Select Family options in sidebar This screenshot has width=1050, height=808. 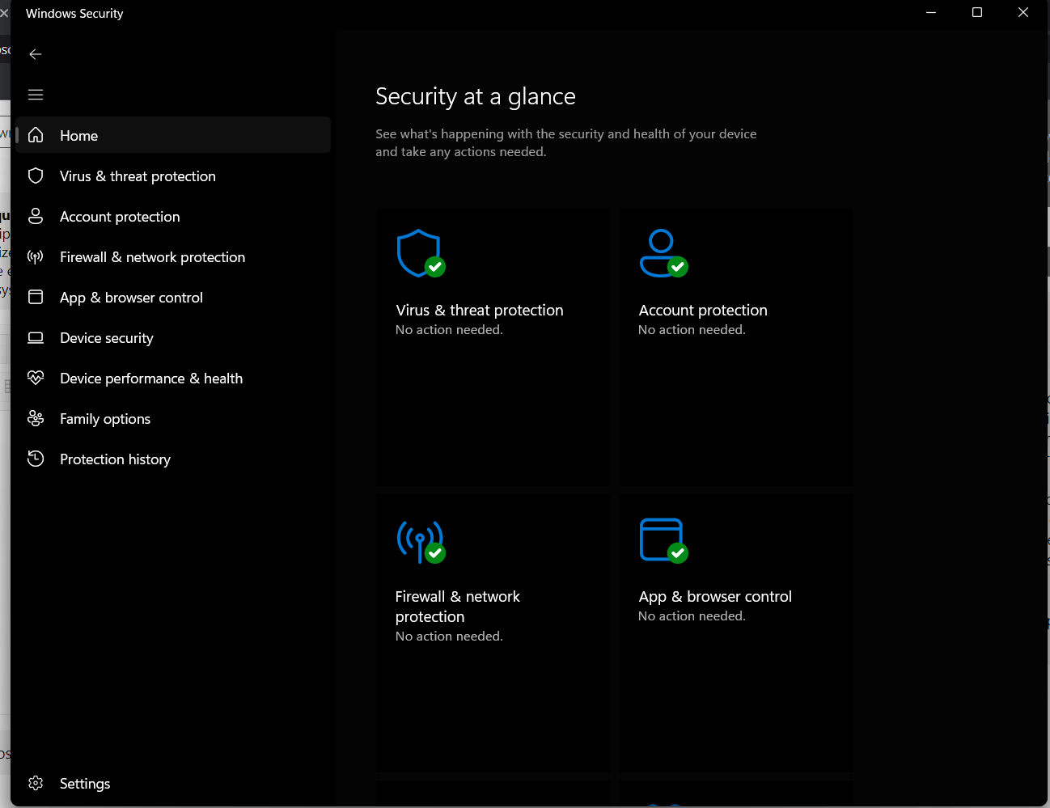[x=173, y=418]
